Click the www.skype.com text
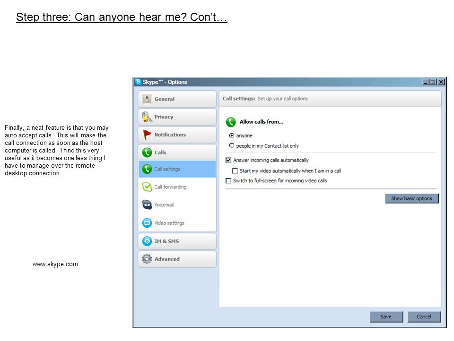The width and height of the screenshot is (454, 341). click(x=55, y=264)
